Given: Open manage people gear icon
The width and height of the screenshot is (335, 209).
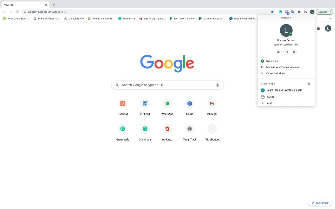Looking at the screenshot, I should click(309, 84).
